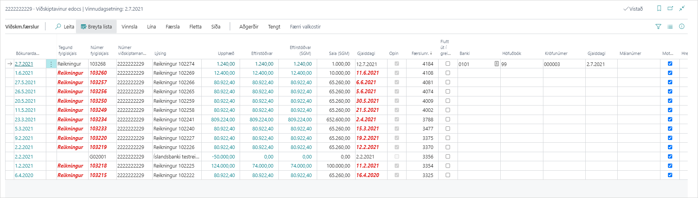Click the Breyta lista button

click(x=96, y=26)
